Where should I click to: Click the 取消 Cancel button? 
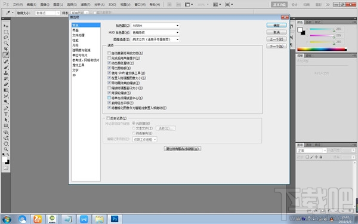click(x=276, y=32)
